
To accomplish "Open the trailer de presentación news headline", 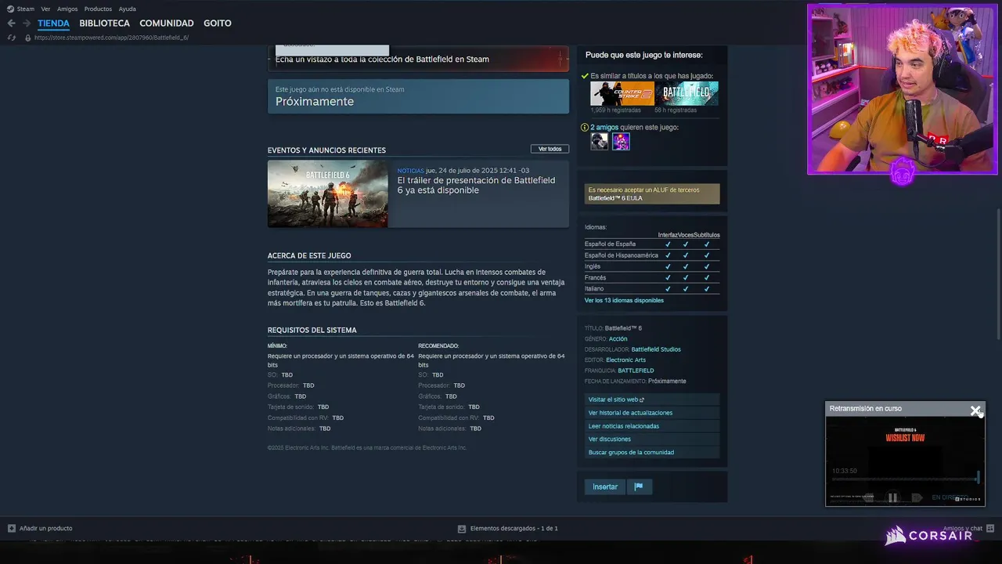I will click(x=476, y=185).
